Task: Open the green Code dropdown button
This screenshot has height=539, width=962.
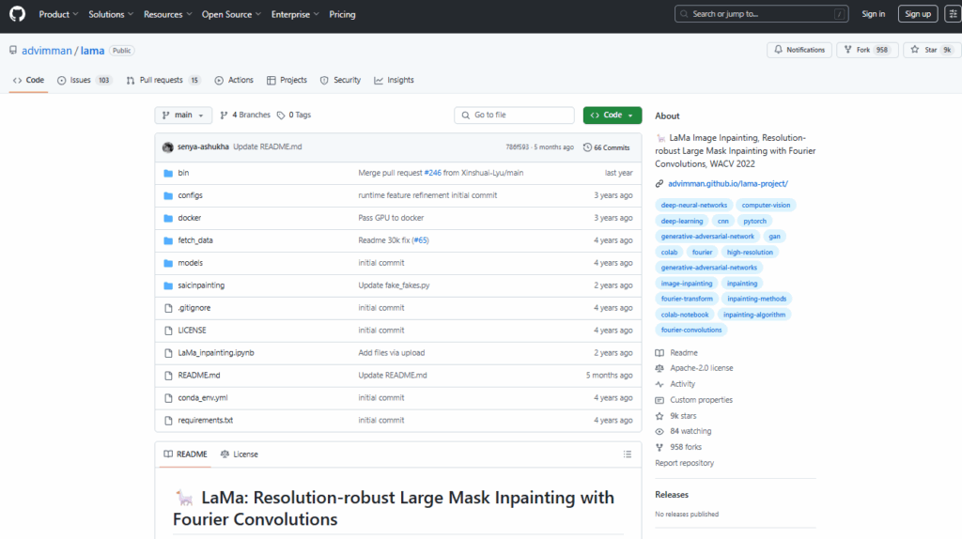Action: (x=613, y=115)
